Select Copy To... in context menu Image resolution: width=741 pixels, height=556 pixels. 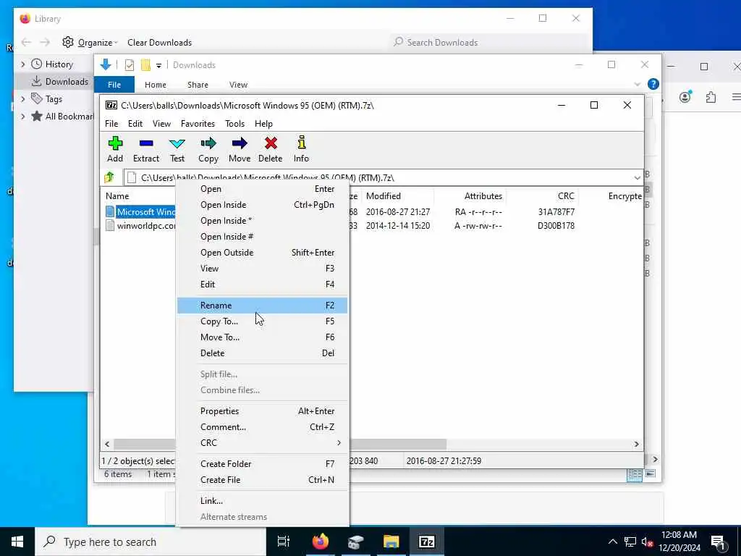pyautogui.click(x=262, y=321)
